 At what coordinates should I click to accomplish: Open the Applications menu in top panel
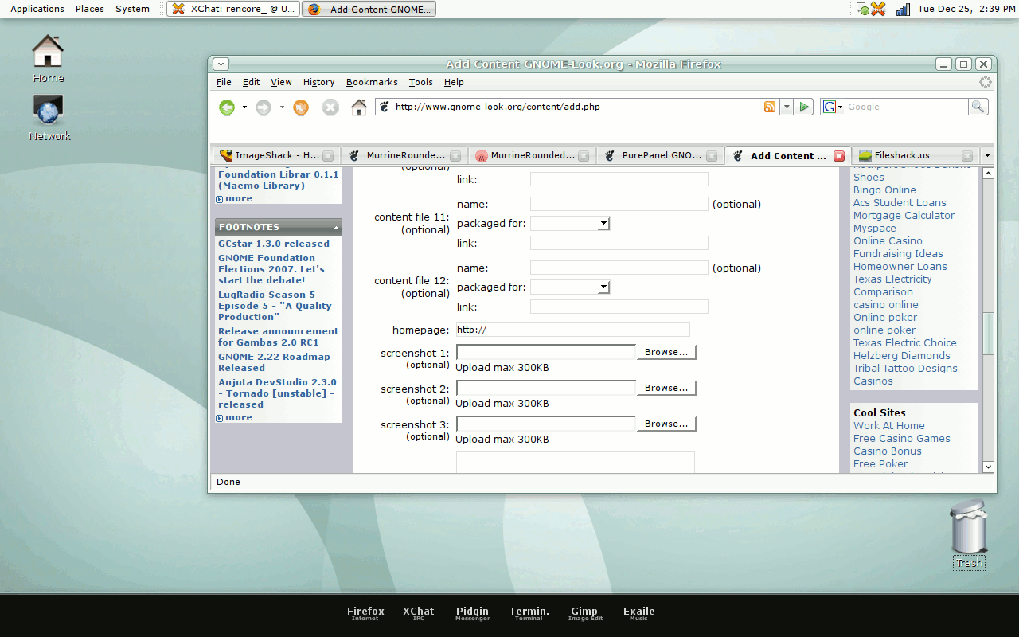click(x=37, y=9)
